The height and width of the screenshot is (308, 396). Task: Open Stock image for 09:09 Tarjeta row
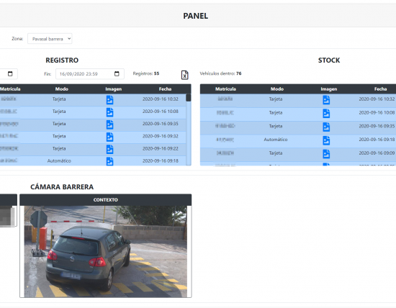point(326,153)
